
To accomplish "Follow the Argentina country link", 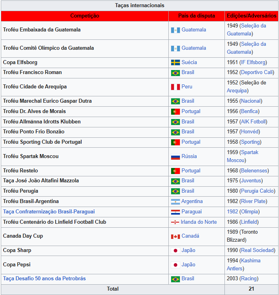I will pos(192,201).
